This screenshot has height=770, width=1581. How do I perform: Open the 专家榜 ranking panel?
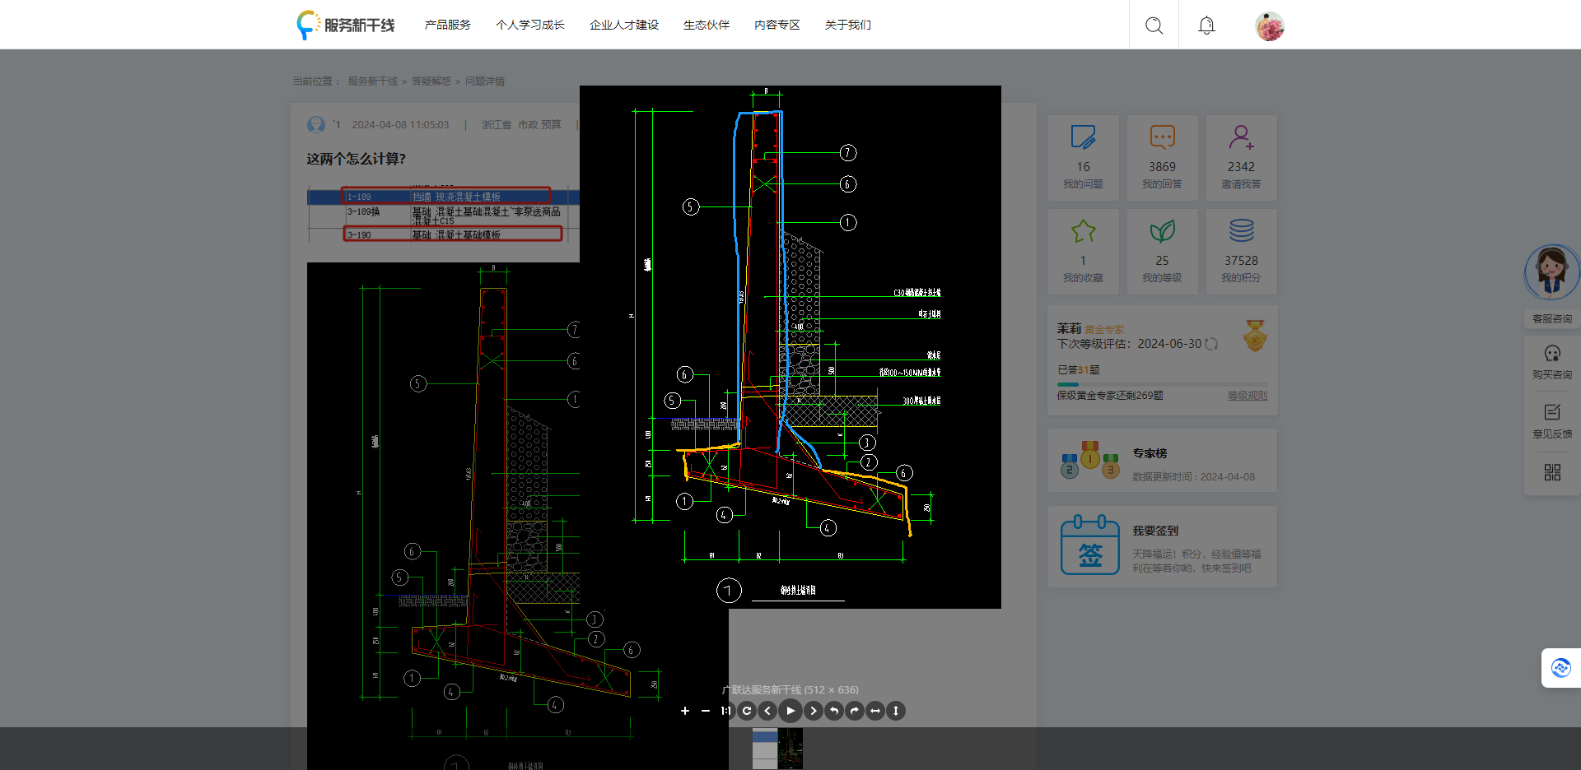pos(1162,461)
